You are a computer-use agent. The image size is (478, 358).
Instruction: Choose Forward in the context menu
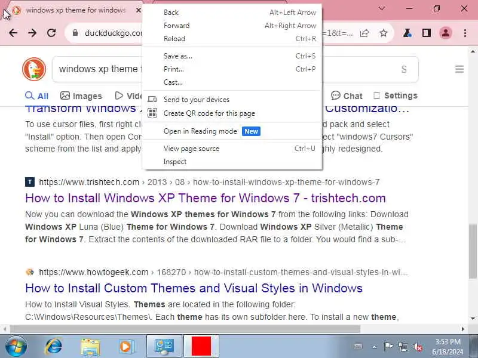click(x=232, y=26)
